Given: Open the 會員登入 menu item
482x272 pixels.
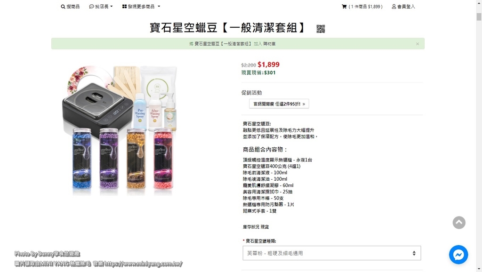Looking at the screenshot, I should (x=403, y=7).
